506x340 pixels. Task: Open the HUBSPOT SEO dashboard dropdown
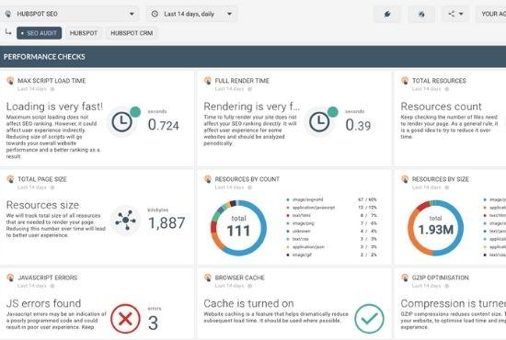pos(69,14)
